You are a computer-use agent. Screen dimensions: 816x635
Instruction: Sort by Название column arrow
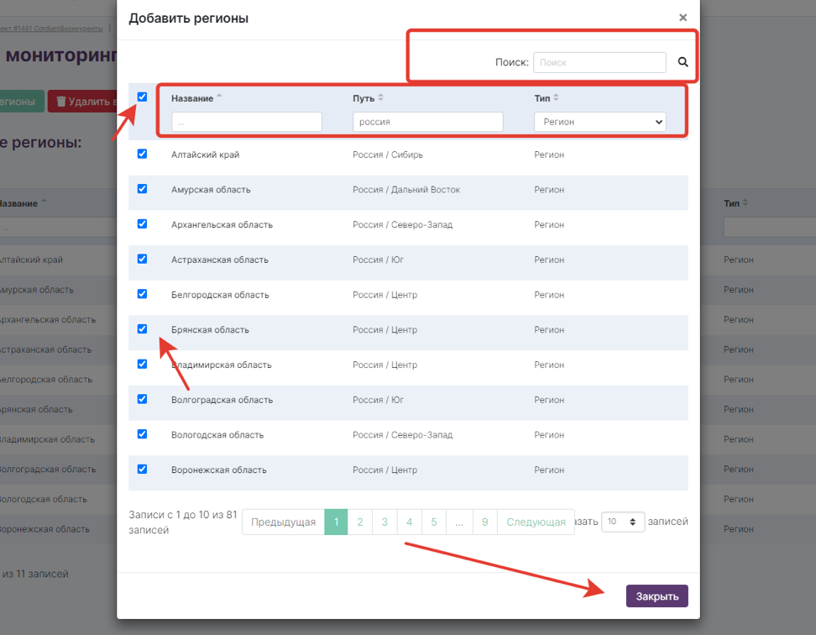(219, 97)
